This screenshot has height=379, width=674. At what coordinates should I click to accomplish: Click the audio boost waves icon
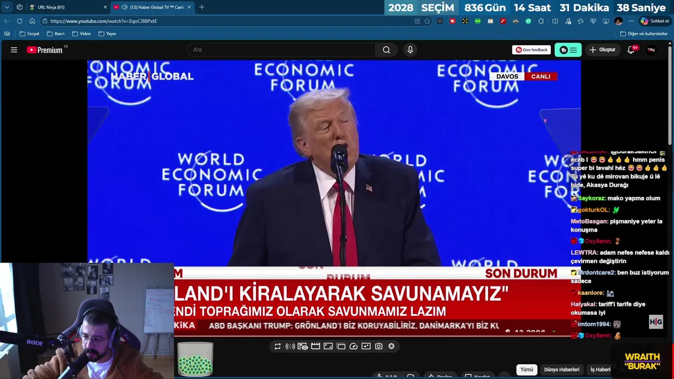coord(290,346)
